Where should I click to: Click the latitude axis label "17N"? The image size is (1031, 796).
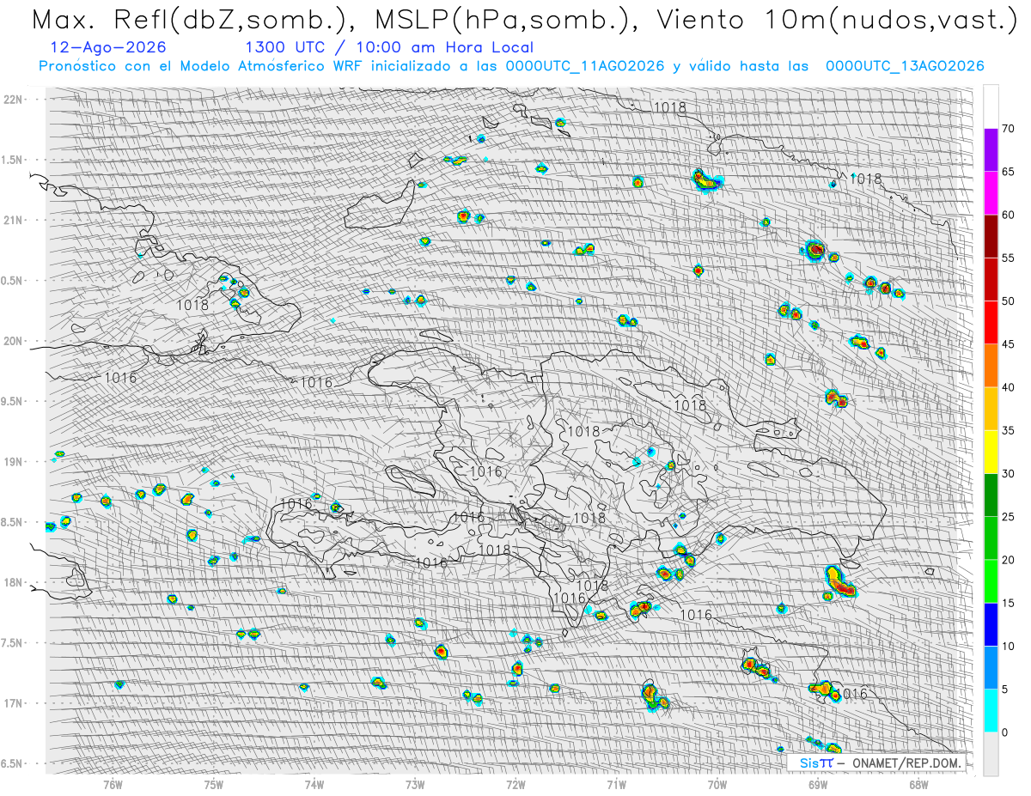tap(14, 703)
